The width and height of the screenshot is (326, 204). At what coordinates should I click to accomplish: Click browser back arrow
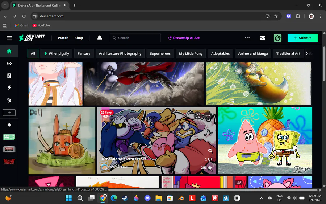pos(5,16)
